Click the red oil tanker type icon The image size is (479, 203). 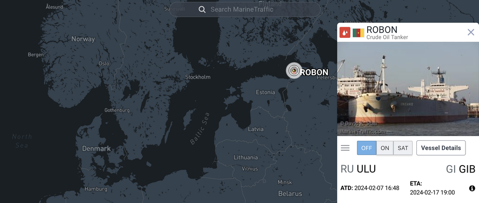(345, 32)
